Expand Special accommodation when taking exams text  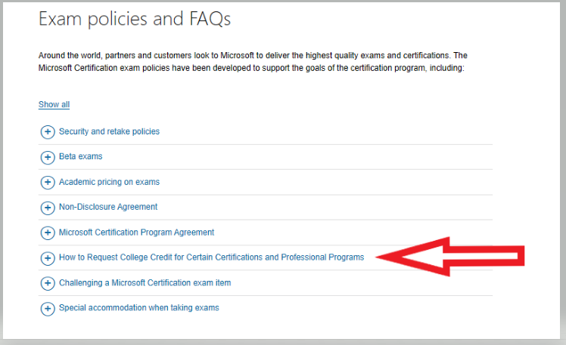pos(139,307)
